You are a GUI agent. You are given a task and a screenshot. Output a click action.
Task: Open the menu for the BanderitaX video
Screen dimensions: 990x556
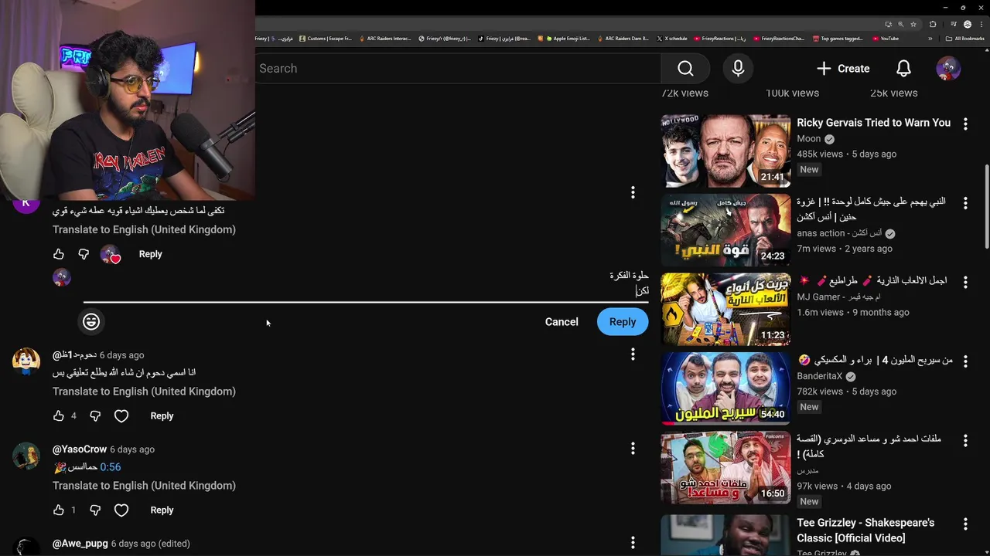point(965,361)
